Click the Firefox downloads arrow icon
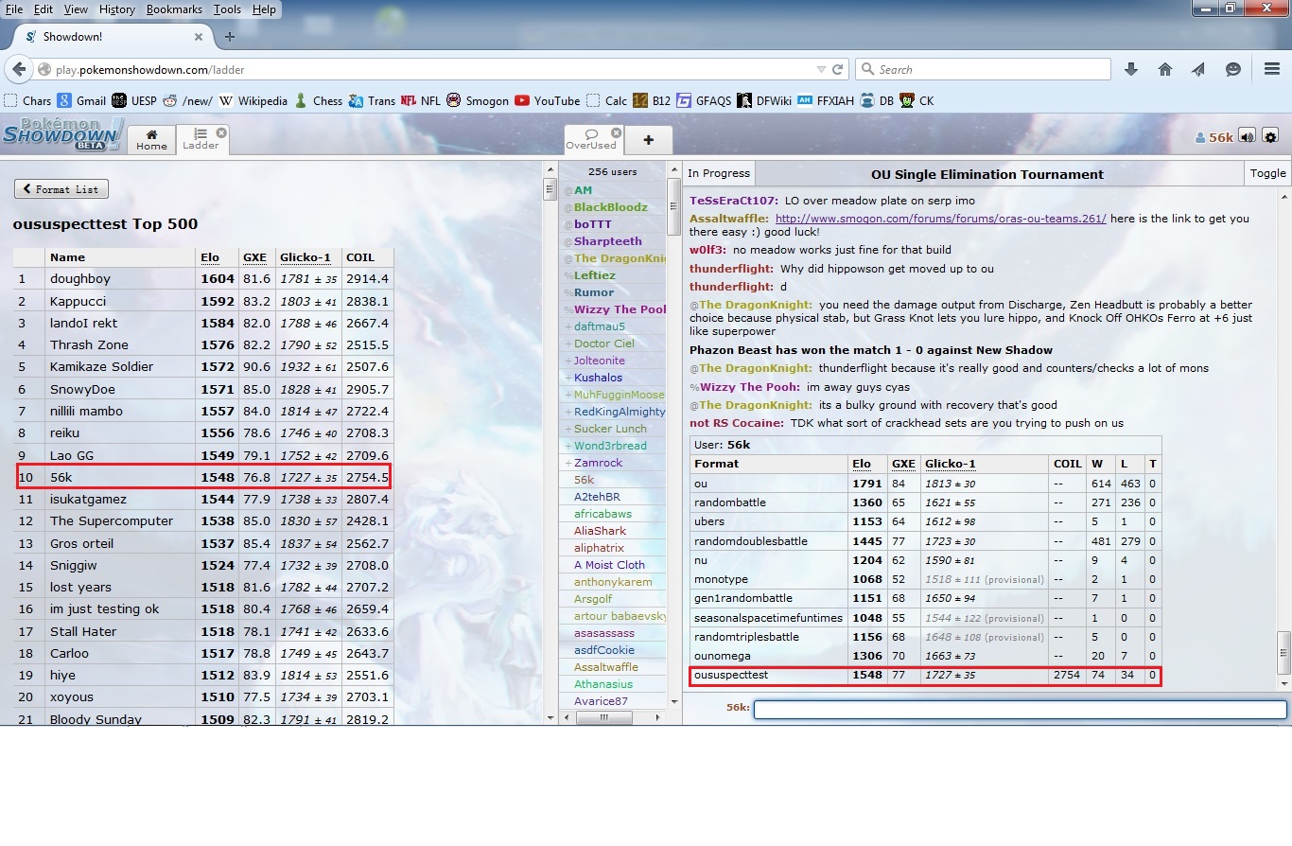 click(x=1131, y=69)
